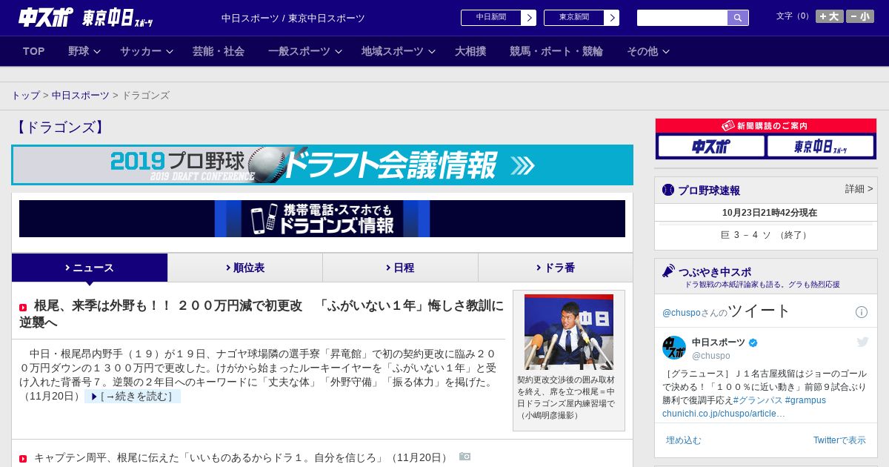889x467 pixels.
Task: Click the search magnifier button
Action: (738, 18)
